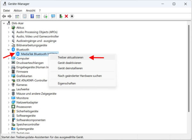
Task: Click the Laufwerke drive icon
Action: tap(13, 89)
